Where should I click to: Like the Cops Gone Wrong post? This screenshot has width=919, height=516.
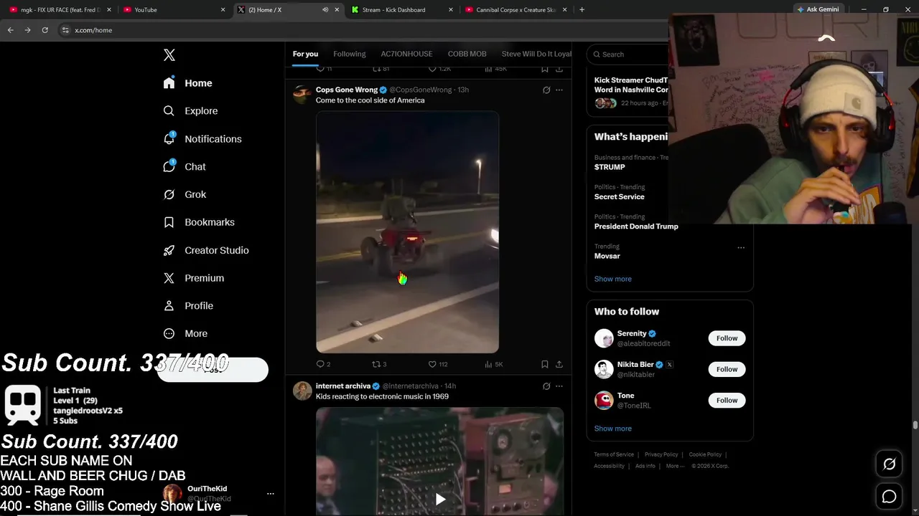pos(437,364)
